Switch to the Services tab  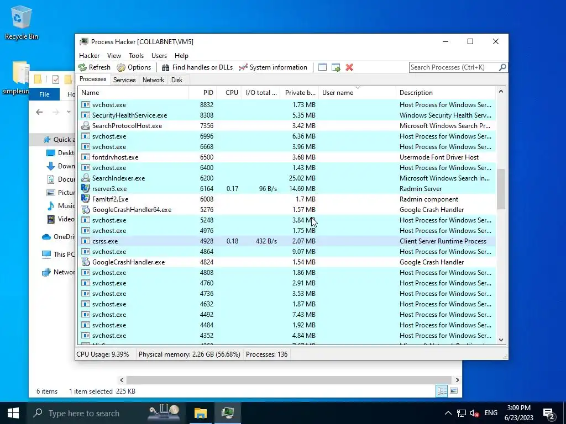click(x=124, y=80)
